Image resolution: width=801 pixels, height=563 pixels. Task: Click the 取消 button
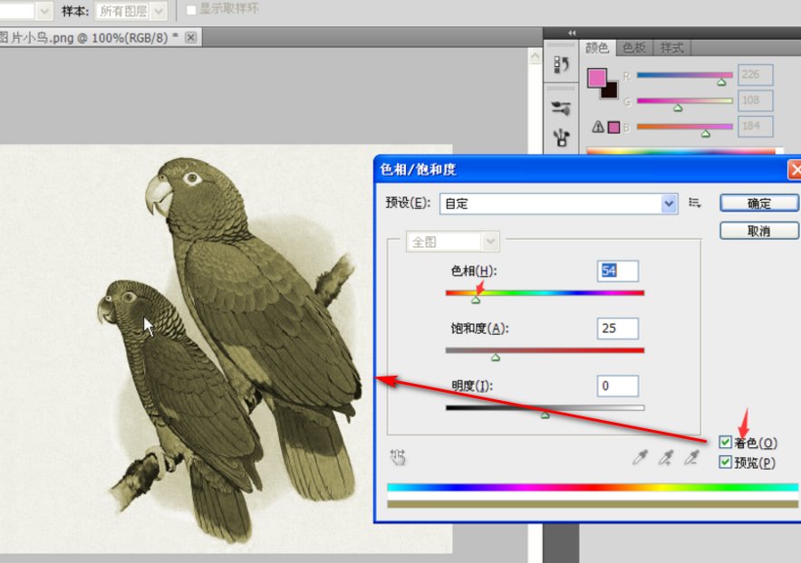click(758, 231)
